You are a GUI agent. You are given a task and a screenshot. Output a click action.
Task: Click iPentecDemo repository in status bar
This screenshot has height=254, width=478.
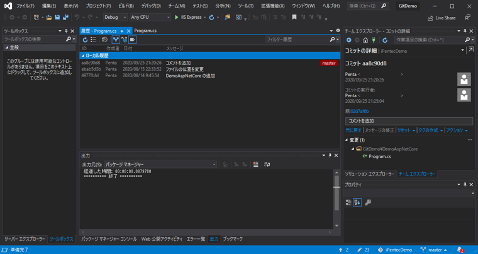pyautogui.click(x=395, y=250)
